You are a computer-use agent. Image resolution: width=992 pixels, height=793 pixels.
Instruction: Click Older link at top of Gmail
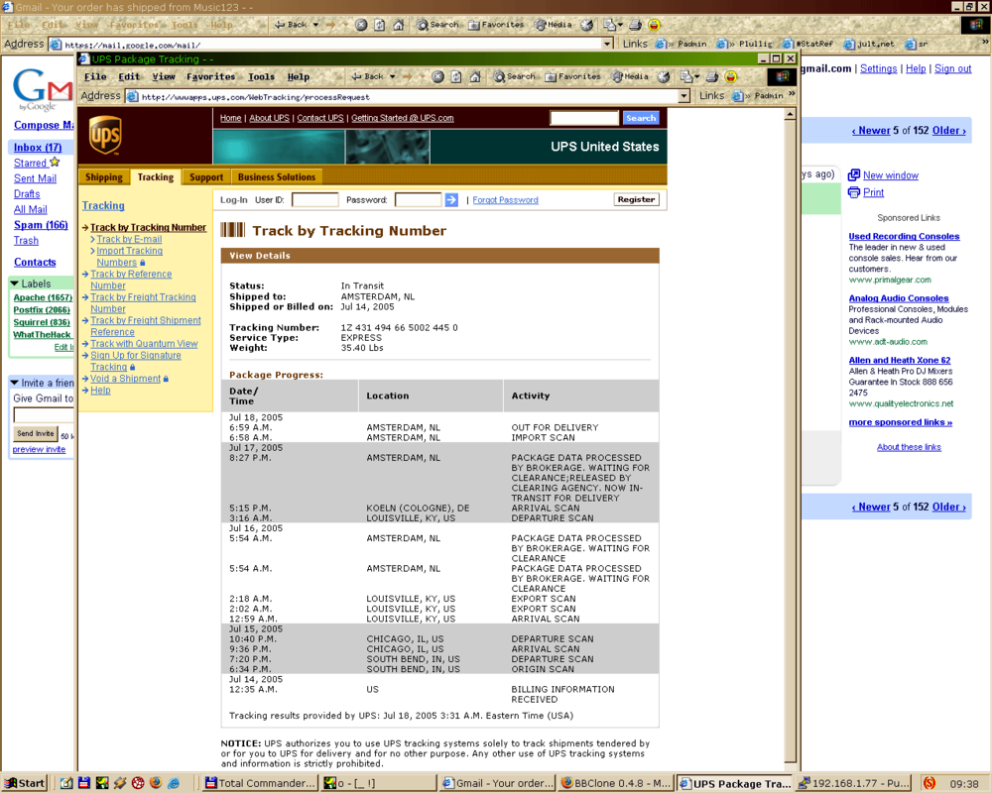click(948, 130)
